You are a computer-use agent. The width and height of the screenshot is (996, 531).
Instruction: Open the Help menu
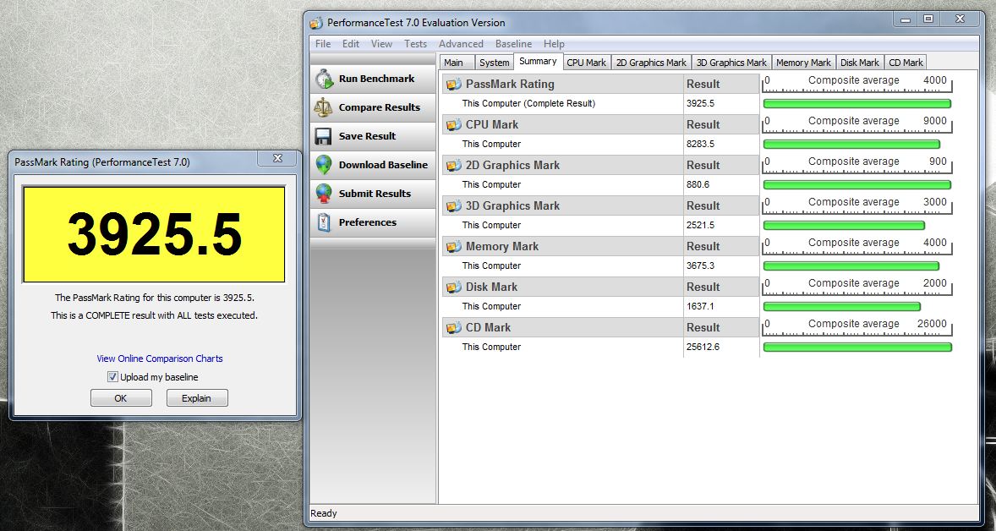point(554,44)
